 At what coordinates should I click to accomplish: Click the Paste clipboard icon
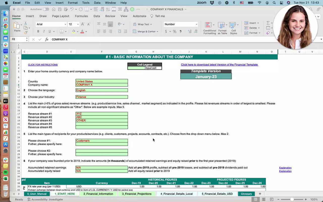(16, 26)
